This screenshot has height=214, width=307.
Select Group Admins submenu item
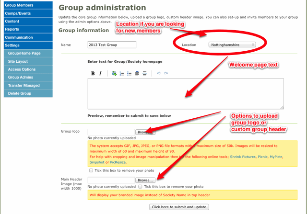click(28, 77)
